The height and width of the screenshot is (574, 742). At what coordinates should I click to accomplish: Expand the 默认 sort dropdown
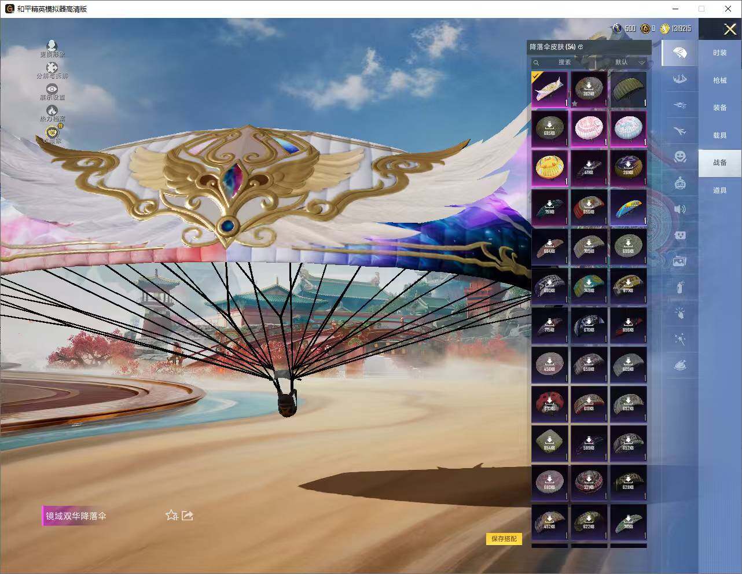(630, 62)
